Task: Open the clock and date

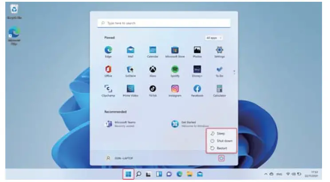Action: [311, 174]
